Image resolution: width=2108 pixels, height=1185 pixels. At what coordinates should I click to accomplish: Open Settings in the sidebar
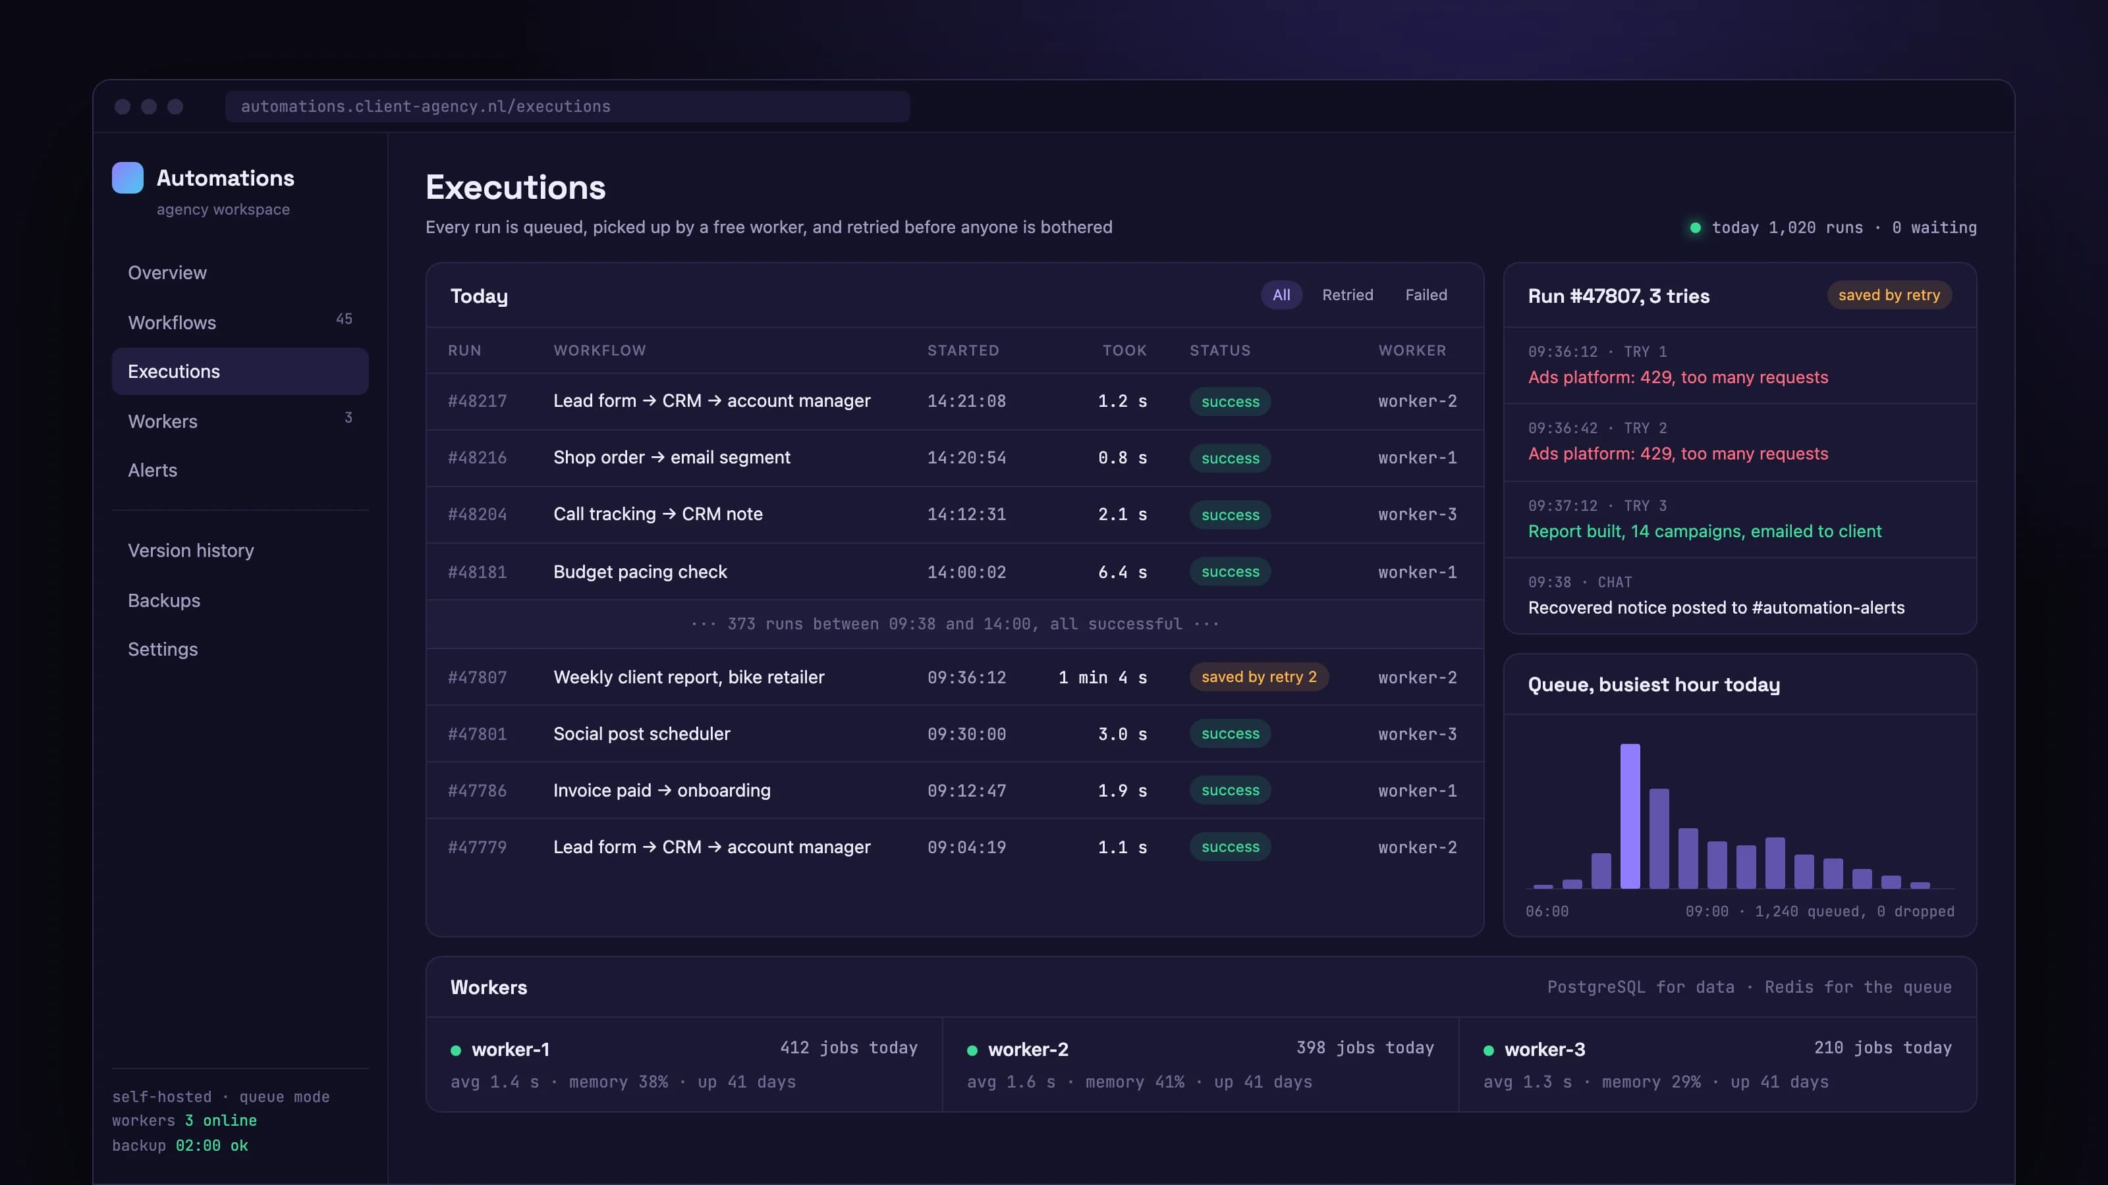click(240, 649)
